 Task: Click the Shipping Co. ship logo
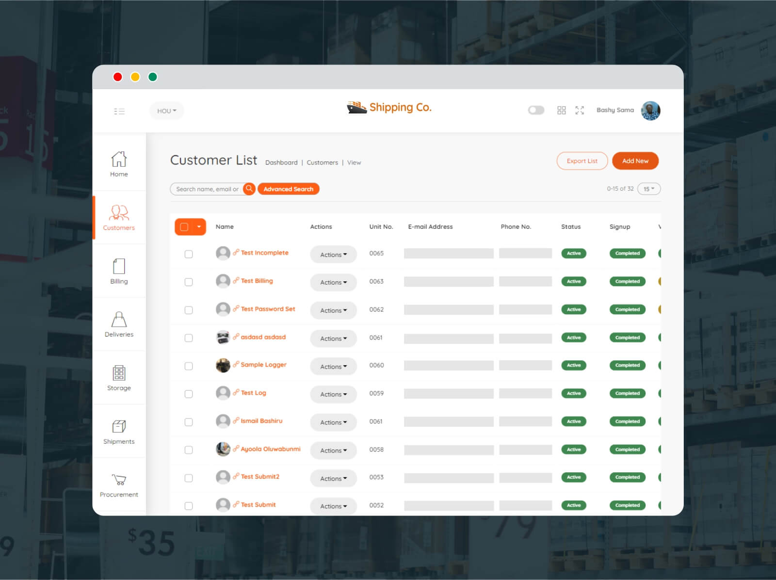(x=356, y=107)
